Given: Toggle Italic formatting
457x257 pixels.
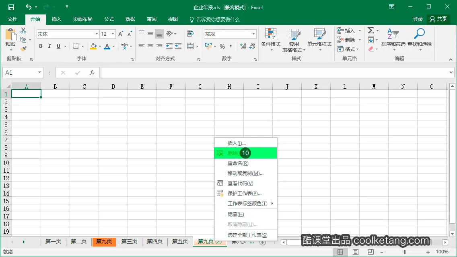Looking at the screenshot, I should (49, 46).
